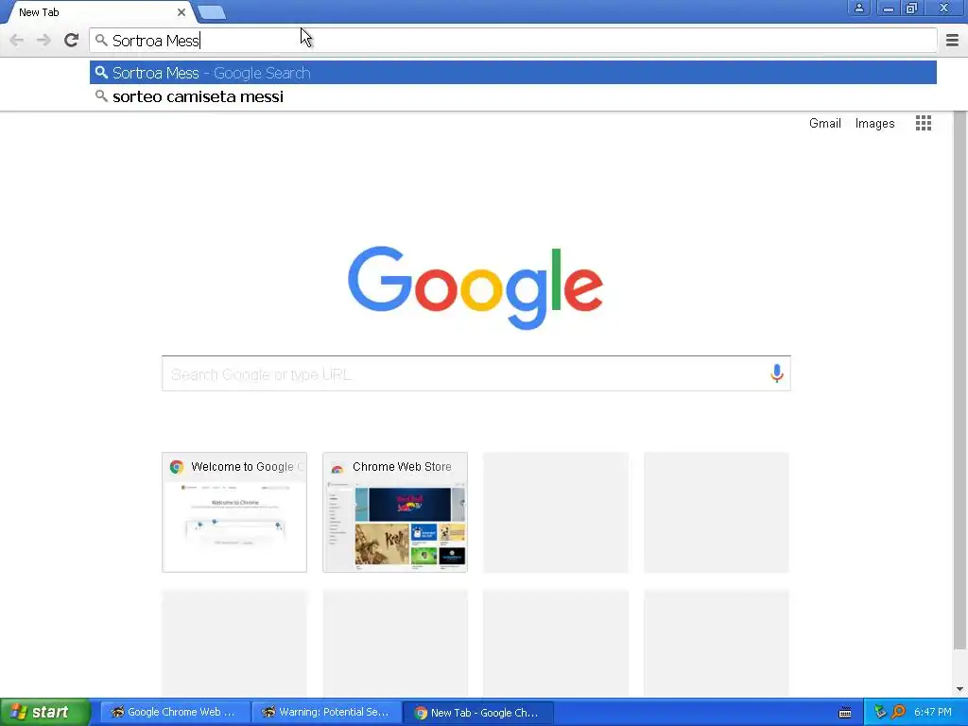This screenshot has width=968, height=726.
Task: Start voice search with microphone icon
Action: tap(777, 372)
